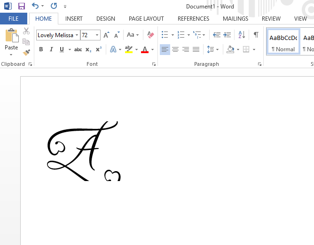Click the Multilevel List icon
Image resolution: width=314 pixels, height=245 pixels.
point(197,35)
